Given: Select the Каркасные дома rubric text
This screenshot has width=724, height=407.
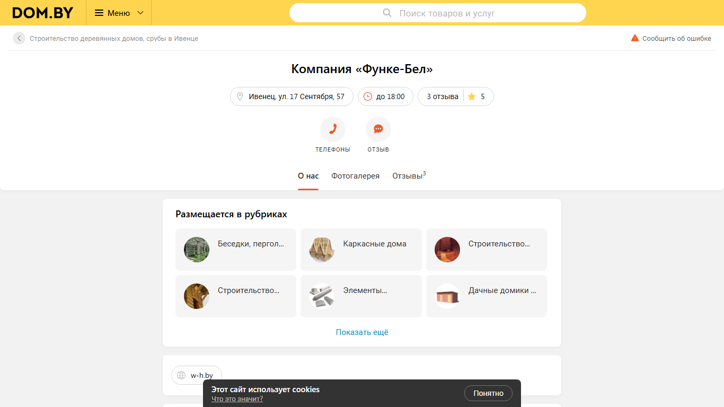Looking at the screenshot, I should pos(375,244).
